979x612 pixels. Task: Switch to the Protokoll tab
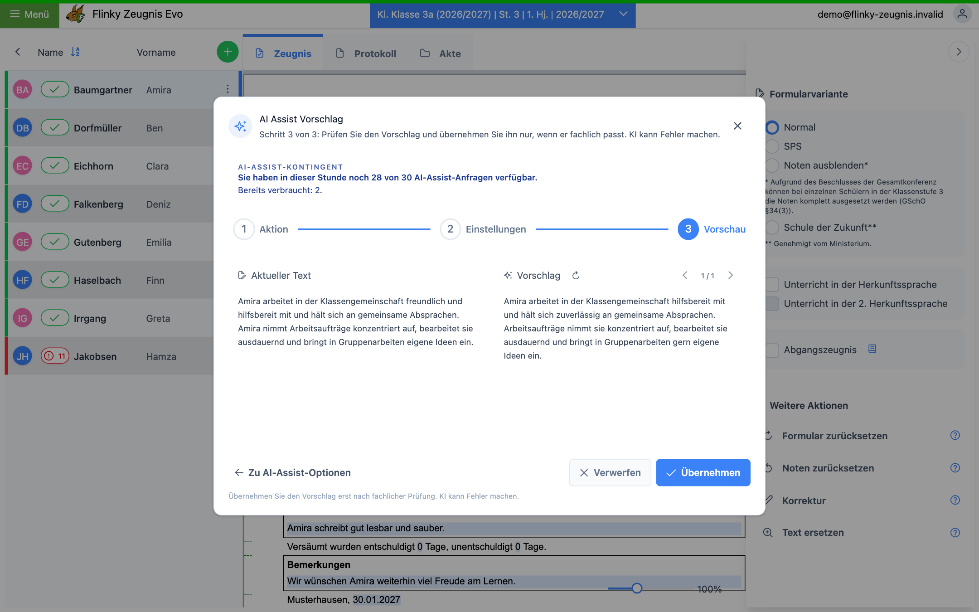(366, 53)
